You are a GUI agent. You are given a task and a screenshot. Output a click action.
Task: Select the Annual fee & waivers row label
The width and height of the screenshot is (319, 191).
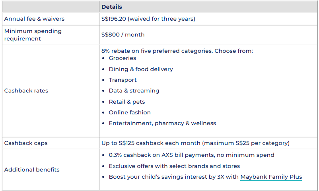click(34, 19)
